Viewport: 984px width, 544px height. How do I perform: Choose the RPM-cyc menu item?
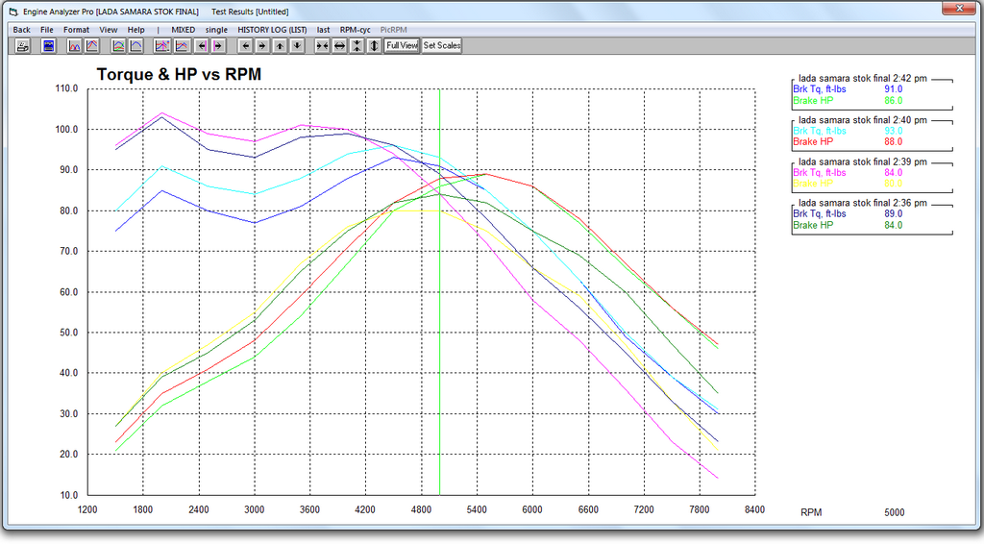[x=355, y=30]
